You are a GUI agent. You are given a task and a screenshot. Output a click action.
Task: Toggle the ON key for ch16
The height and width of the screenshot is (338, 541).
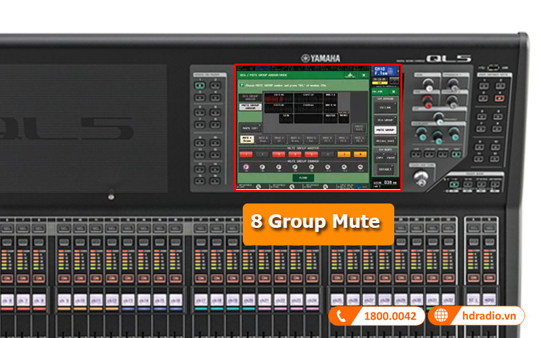click(176, 278)
